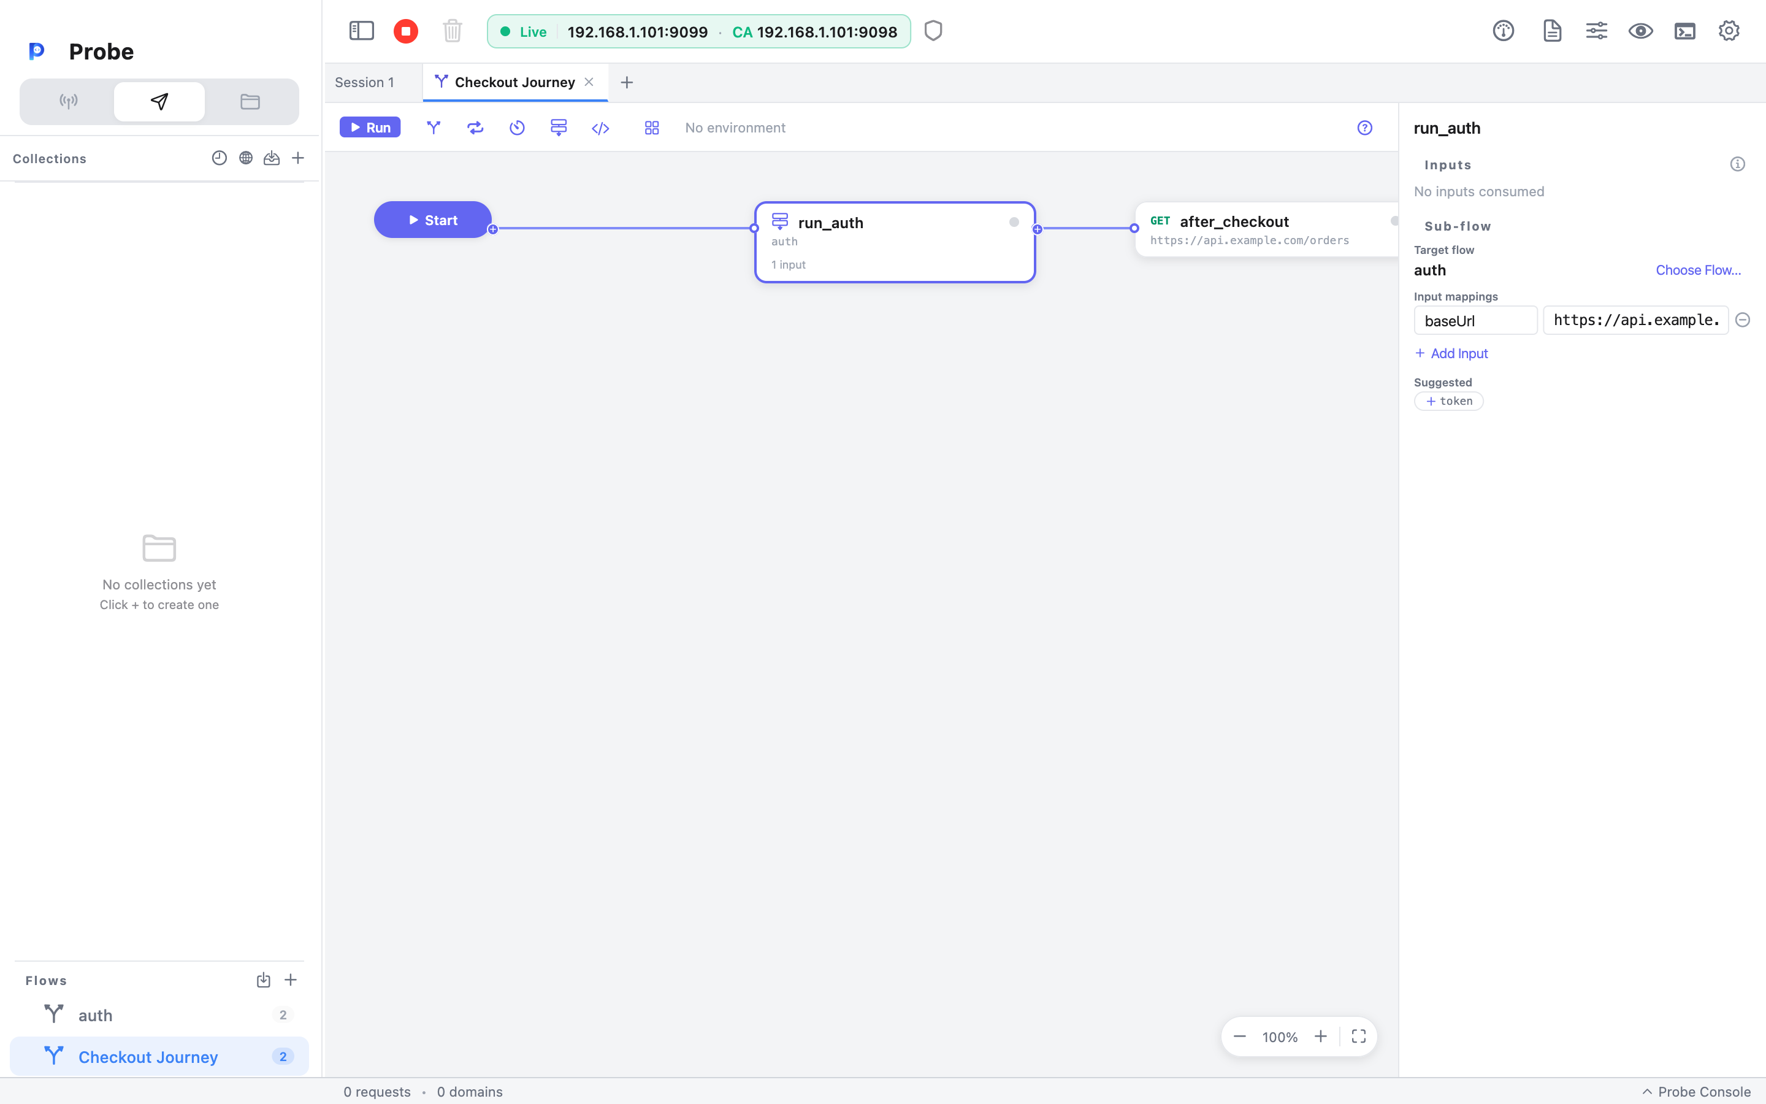
Task: Fit canvas to screen icon
Action: pos(1359,1037)
